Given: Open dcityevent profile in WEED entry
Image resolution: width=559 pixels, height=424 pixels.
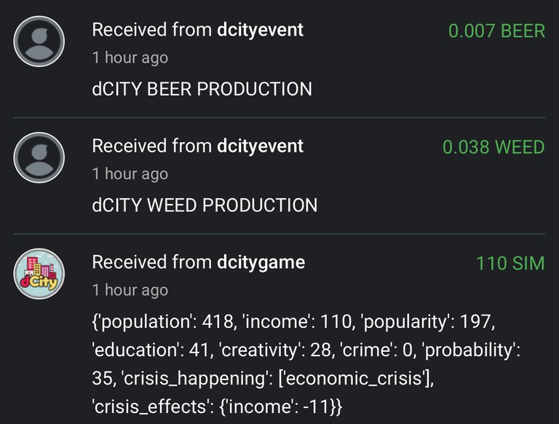Looking at the screenshot, I should [261, 146].
